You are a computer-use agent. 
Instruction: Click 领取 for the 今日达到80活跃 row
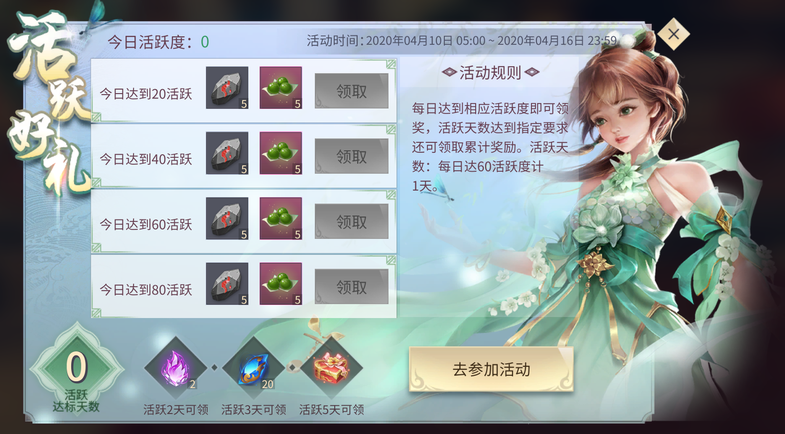pos(352,287)
